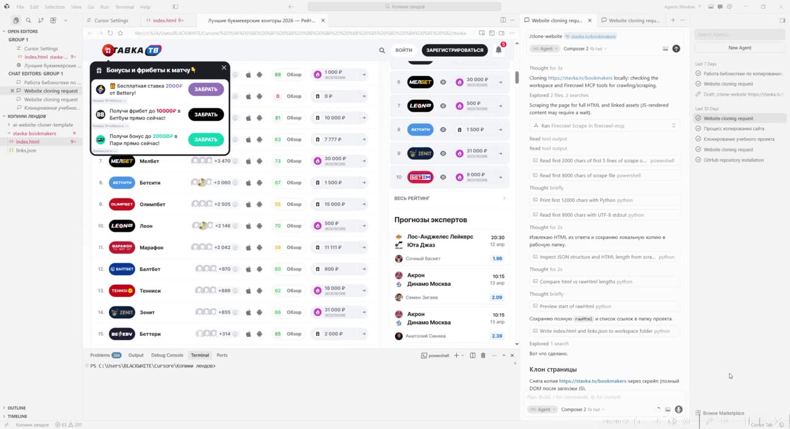The image size is (790, 429).
Task: Open the Search view icon in sidebar
Action: [x=28, y=20]
